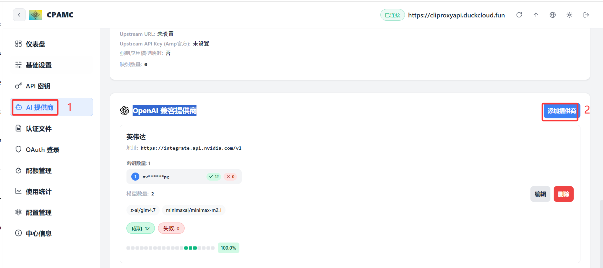The height and width of the screenshot is (268, 603).
Task: Click the cliproxyapi.duckcloud.fun URL
Action: pos(457,15)
